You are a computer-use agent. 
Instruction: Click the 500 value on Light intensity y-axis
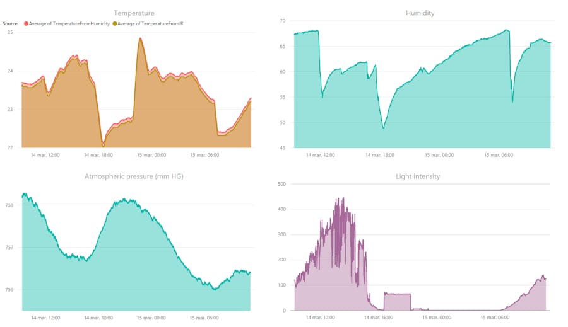pos(281,185)
